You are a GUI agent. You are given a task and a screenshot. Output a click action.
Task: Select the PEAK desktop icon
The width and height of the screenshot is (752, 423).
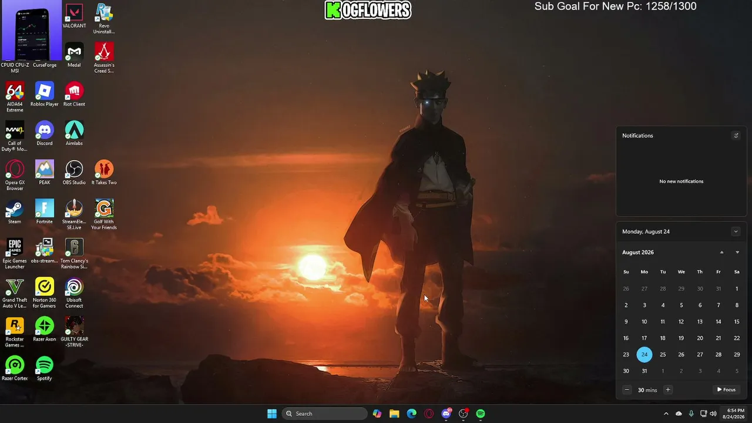(x=45, y=173)
